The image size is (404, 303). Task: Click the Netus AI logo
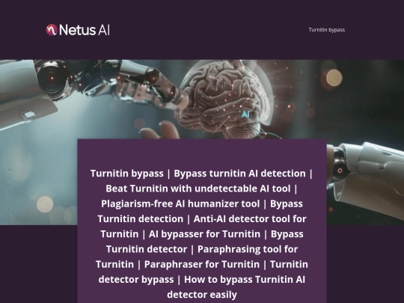(78, 30)
